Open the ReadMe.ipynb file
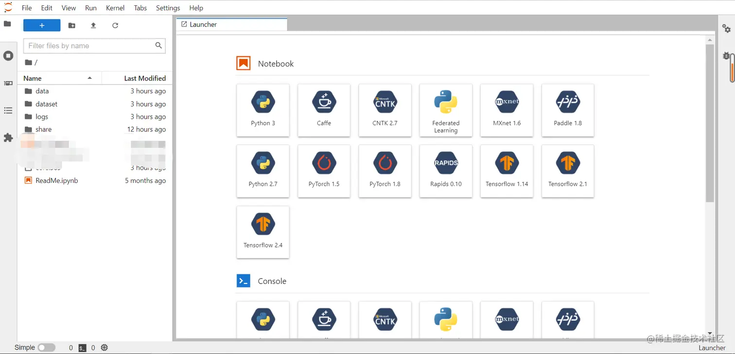Viewport: 735px width, 354px height. coord(95,180)
